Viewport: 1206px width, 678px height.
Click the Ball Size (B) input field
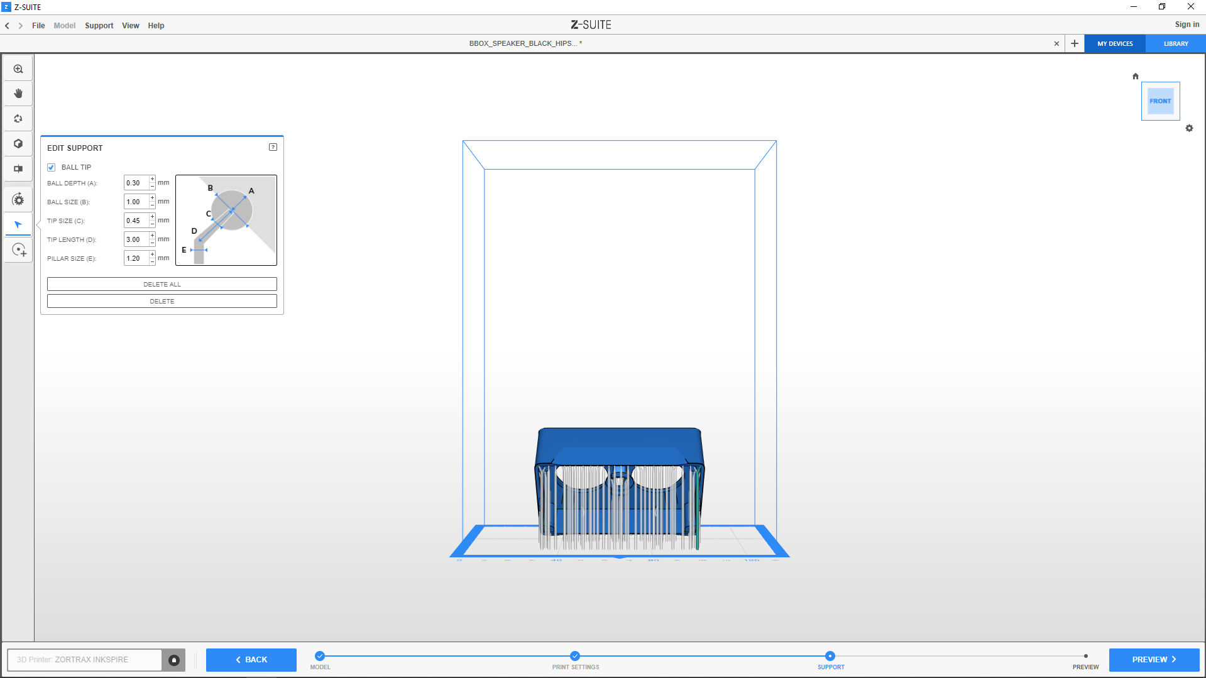pyautogui.click(x=136, y=202)
